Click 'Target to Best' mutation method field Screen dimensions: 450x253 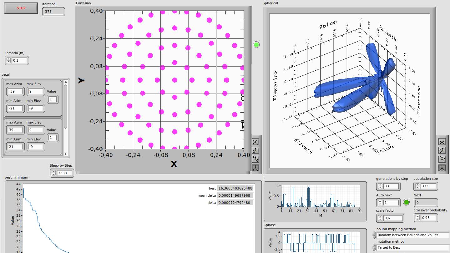click(x=413, y=247)
